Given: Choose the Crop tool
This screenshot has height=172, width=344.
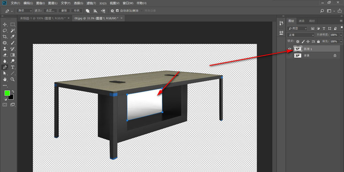Looking at the screenshot, I should point(5,37).
